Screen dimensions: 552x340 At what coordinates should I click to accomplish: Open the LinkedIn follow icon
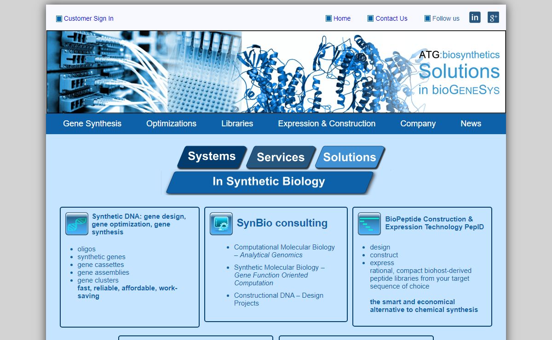pyautogui.click(x=475, y=17)
